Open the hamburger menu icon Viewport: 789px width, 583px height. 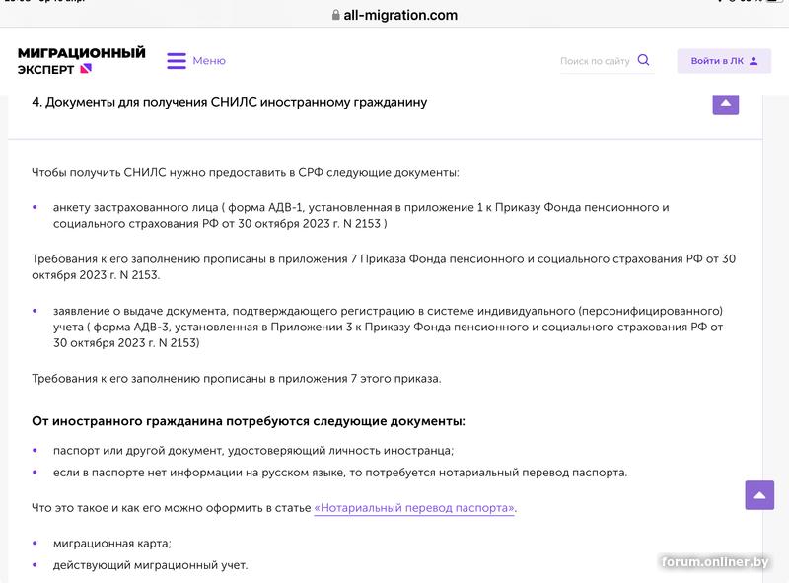(177, 61)
